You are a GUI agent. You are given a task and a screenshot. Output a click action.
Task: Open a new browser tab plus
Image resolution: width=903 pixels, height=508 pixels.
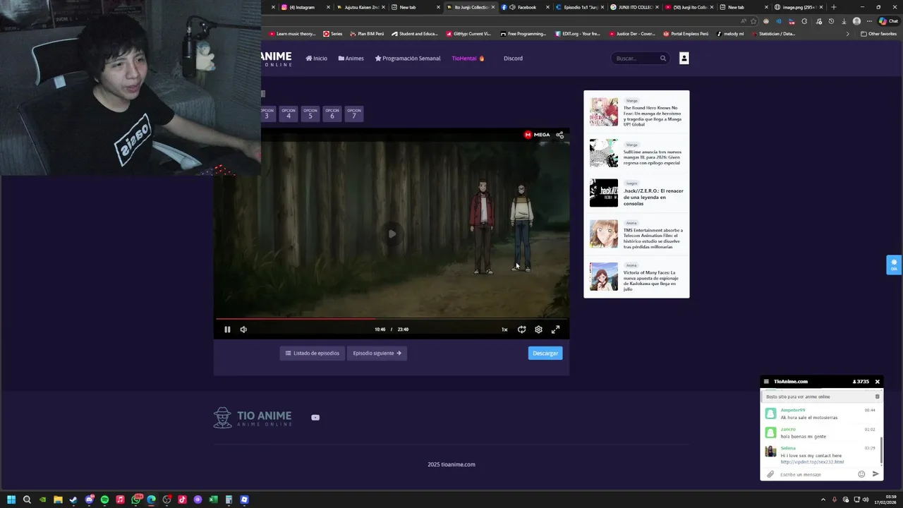point(833,7)
